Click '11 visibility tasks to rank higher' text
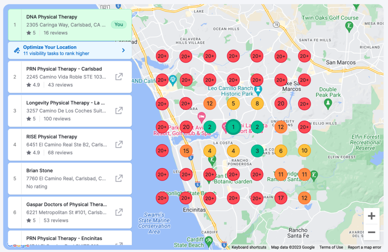 (56, 53)
